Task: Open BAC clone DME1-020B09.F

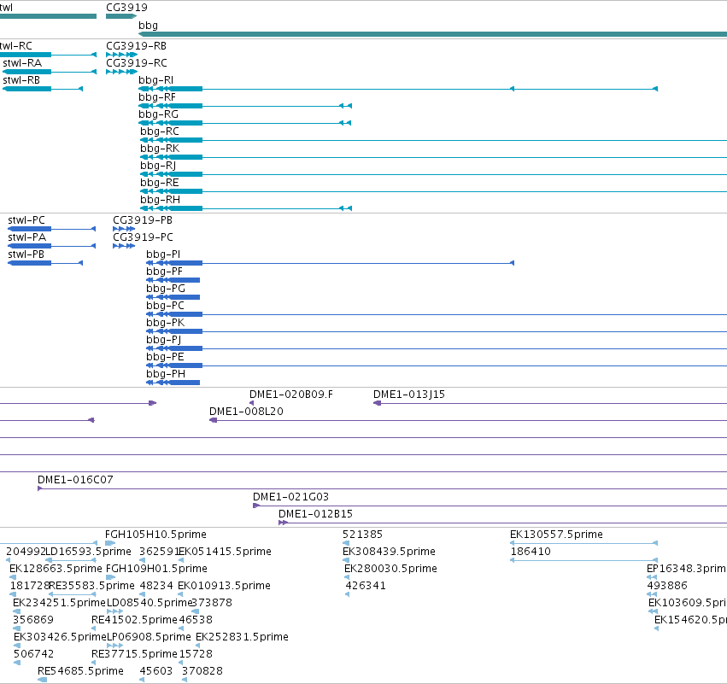Action: (251, 403)
